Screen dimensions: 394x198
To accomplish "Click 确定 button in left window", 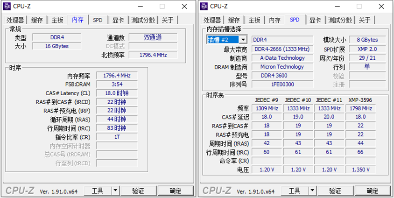I will [x=176, y=191].
